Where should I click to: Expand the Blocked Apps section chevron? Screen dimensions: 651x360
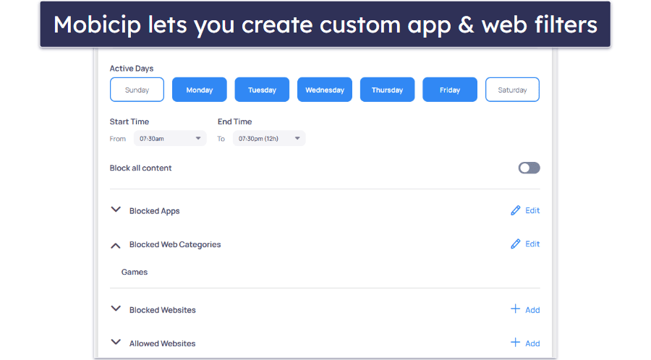click(116, 210)
